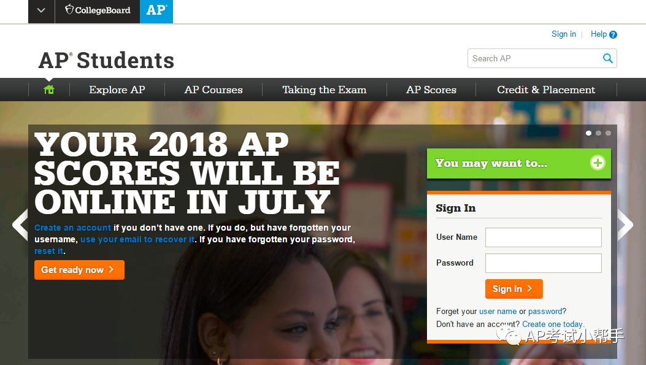
Task: Click the magnifying glass search icon
Action: pyautogui.click(x=608, y=58)
